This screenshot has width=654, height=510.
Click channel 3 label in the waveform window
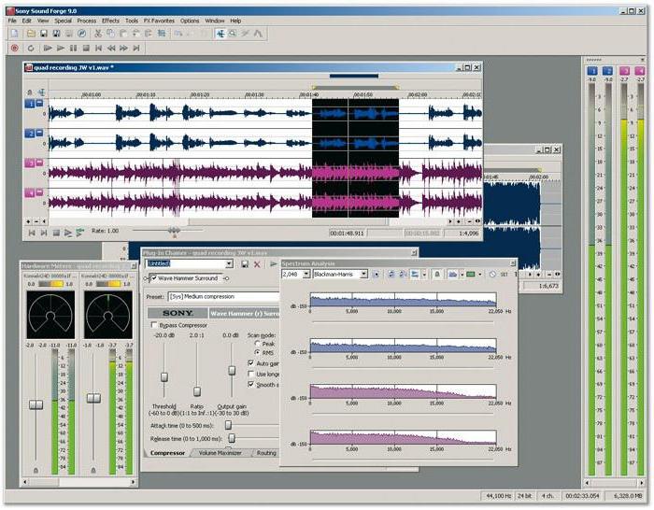tap(30, 163)
